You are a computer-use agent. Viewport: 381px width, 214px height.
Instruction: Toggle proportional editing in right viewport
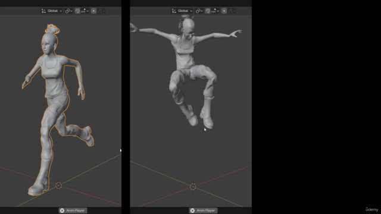(x=224, y=11)
